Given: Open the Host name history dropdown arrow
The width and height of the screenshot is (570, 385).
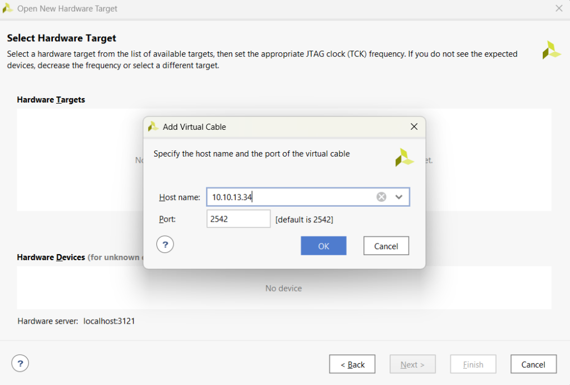Looking at the screenshot, I should click(399, 197).
